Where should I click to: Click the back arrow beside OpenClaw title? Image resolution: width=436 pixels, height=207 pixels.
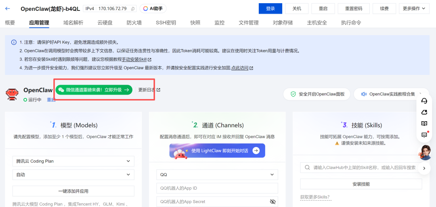tap(8, 8)
